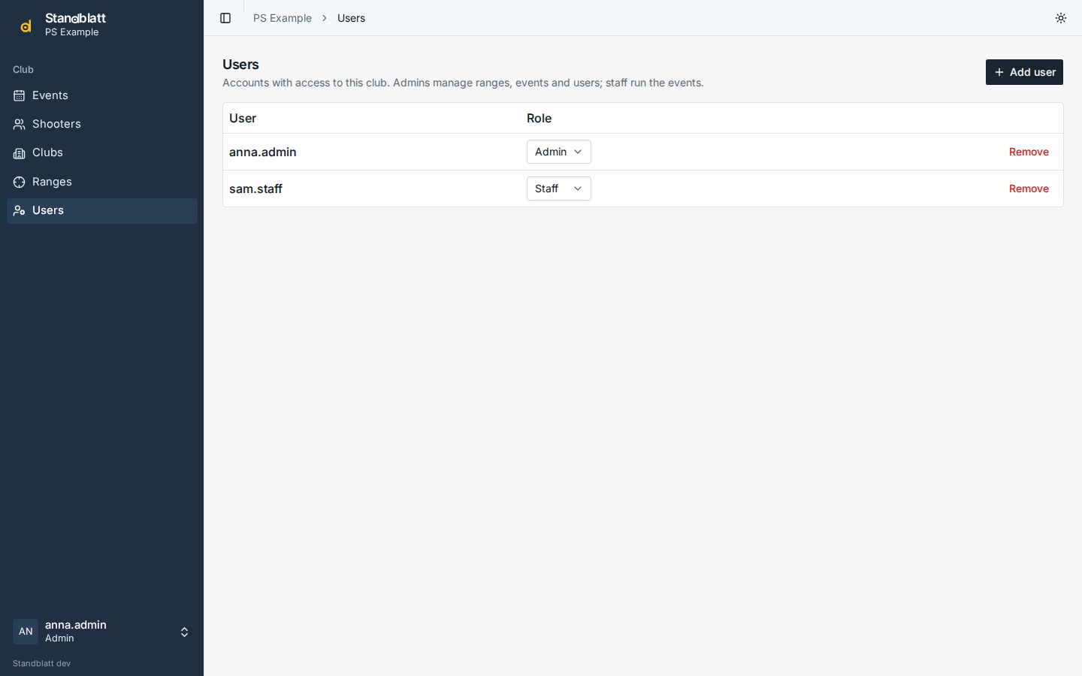
Task: Open Shooters in the sidebar
Action: pos(102,124)
